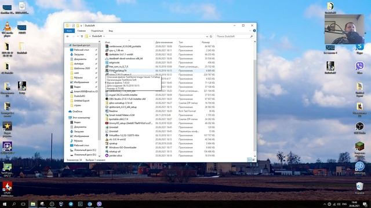This screenshot has height=208, width=371.
Task: Open Локальный диск (C:) in sidebar
Action: 85,150
